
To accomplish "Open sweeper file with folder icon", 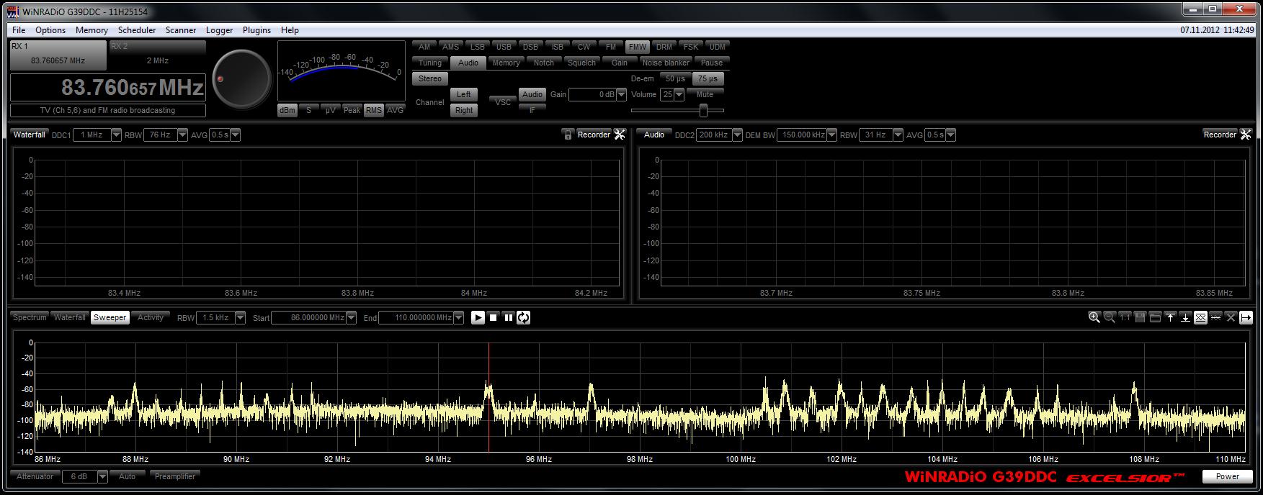I will coord(1155,317).
